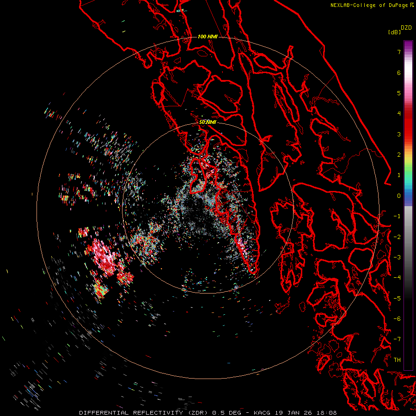Click the KACG 19 JAN 26 18:08 timestamp

coord(295,413)
